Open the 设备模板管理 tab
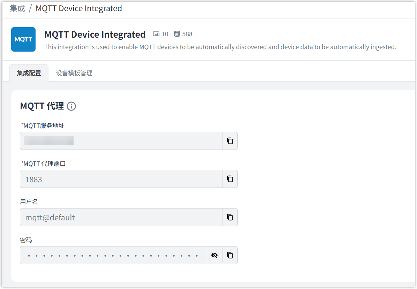417x289 pixels. [74, 73]
